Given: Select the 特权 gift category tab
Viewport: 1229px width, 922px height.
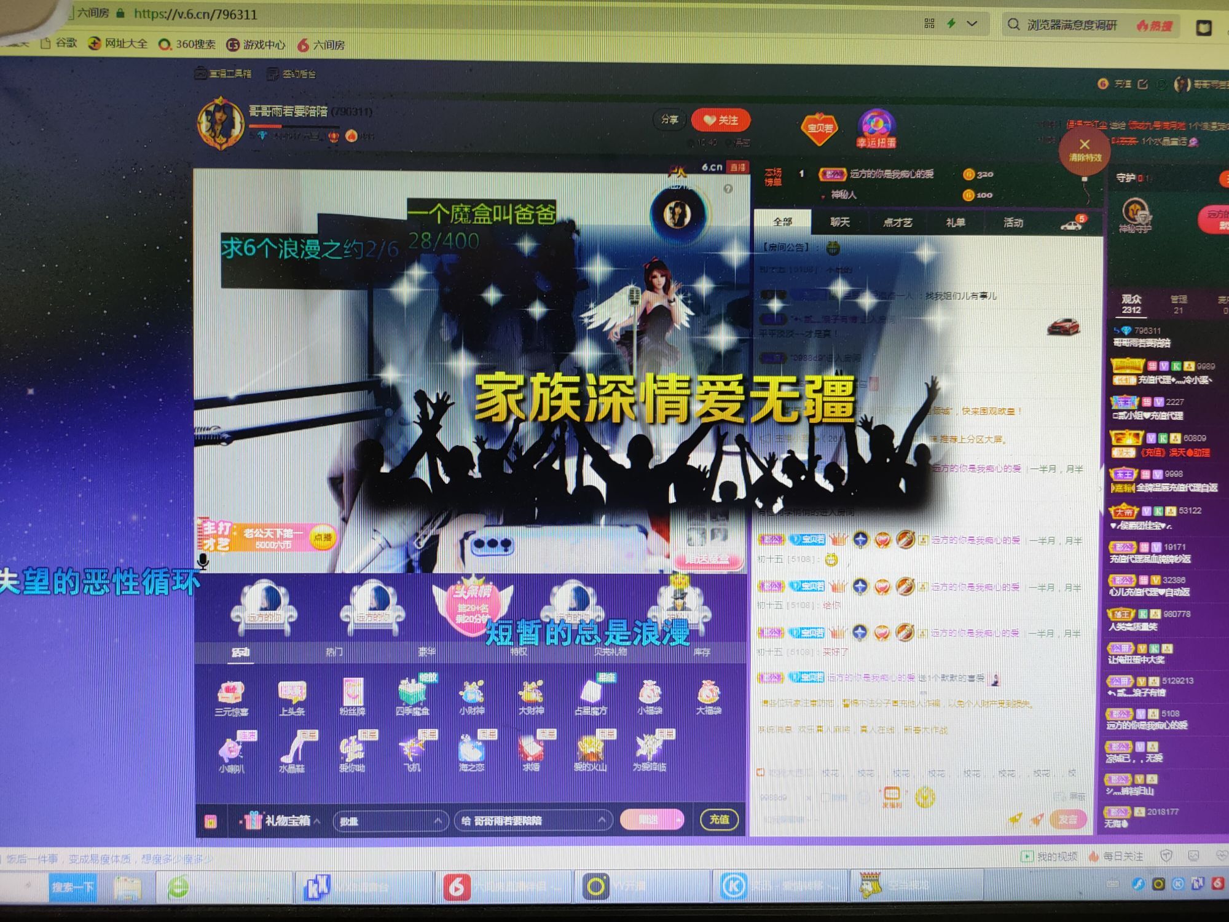Looking at the screenshot, I should pos(518,652).
